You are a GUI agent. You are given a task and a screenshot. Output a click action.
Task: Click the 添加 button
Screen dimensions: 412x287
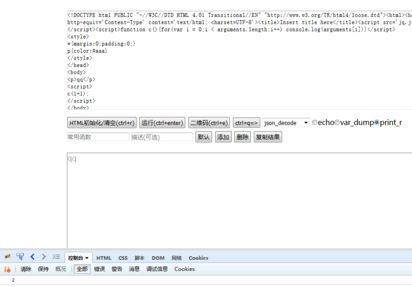(224, 137)
